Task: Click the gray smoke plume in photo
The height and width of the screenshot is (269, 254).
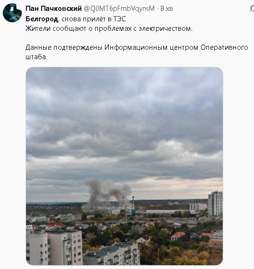Action: click(106, 192)
